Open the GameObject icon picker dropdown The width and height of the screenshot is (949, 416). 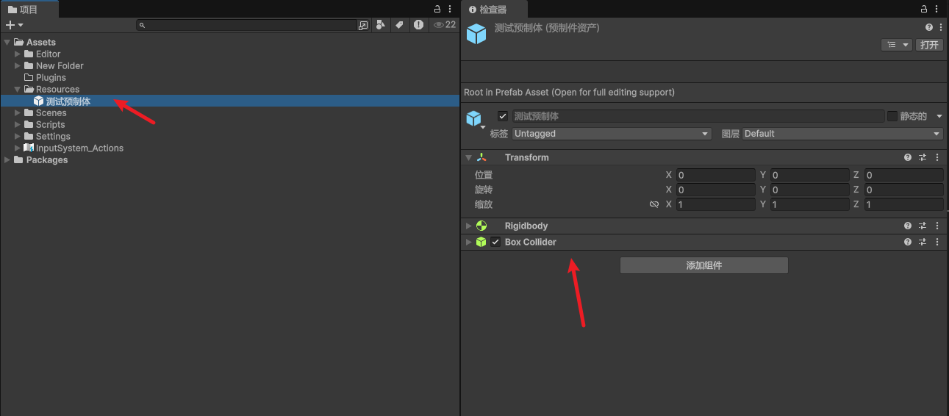[476, 119]
